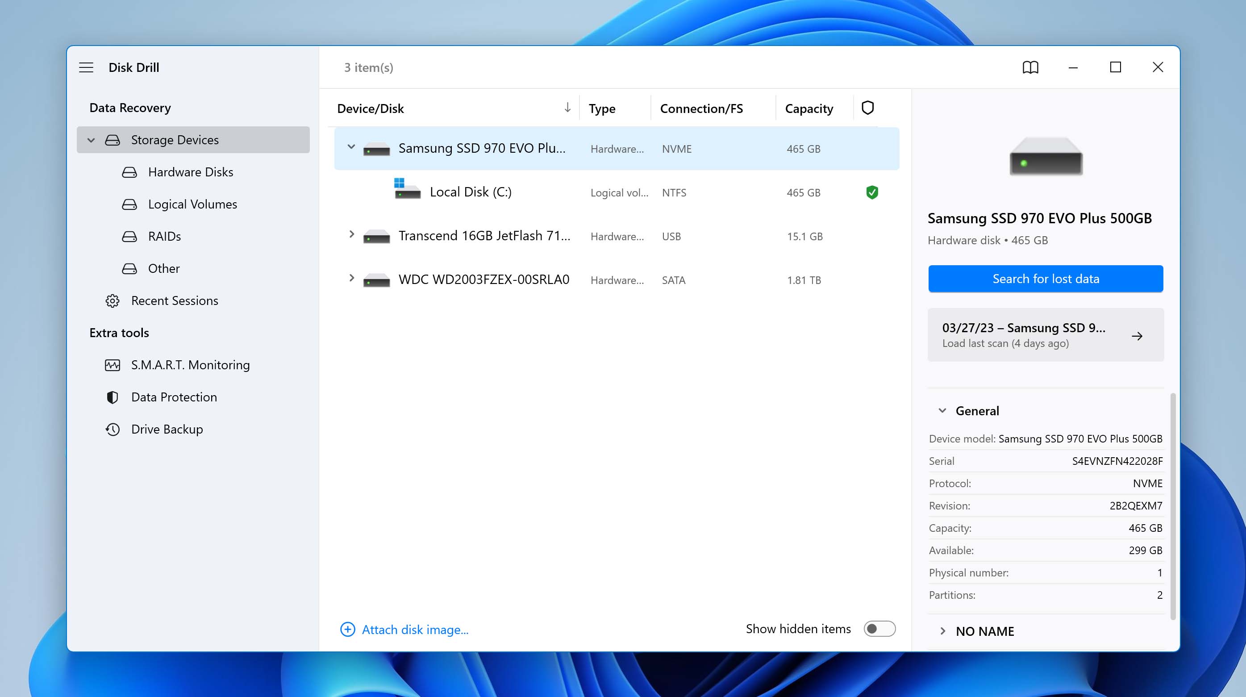Click the Drive Backup icon

112,429
